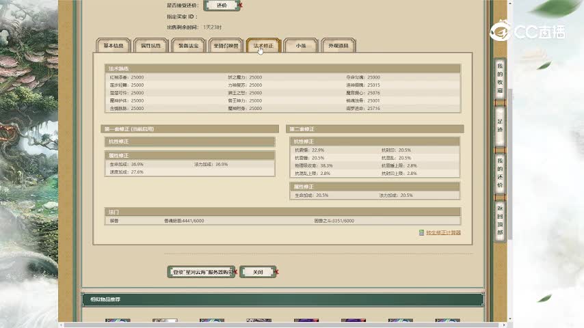The image size is (584, 328).
Task: Click the 登录服务器购买 button
Action: (202, 272)
